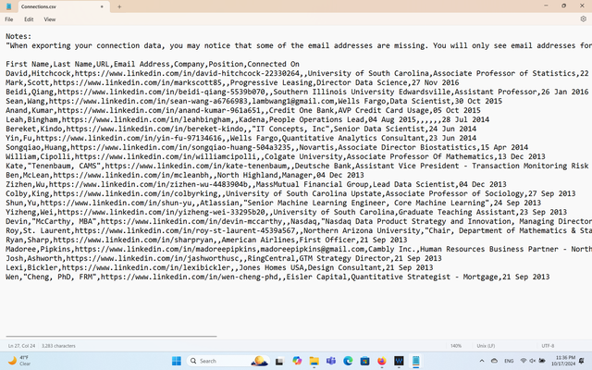592x370 pixels.
Task: Open the weather widget showing Clear
Action: (19, 361)
